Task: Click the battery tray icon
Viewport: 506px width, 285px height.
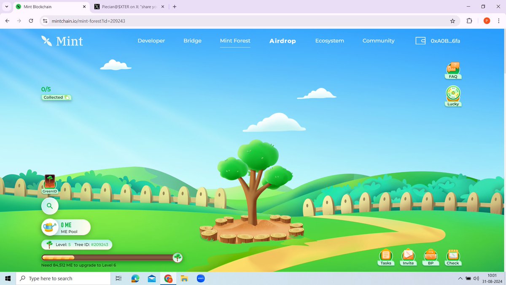Action: click(468, 278)
